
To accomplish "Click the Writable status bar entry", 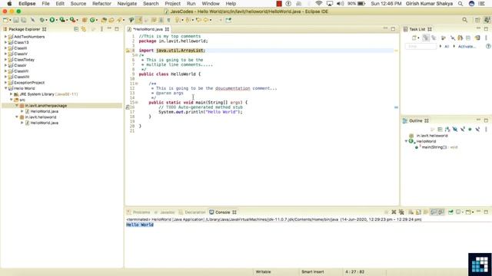I will point(263,271).
